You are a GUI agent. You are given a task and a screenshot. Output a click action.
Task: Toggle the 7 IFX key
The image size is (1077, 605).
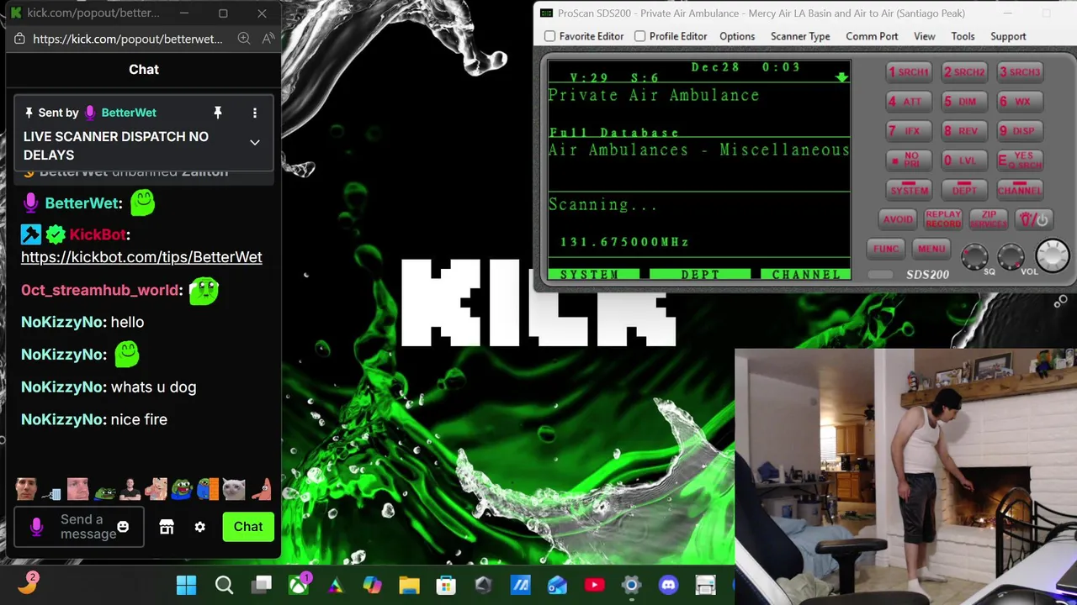[x=909, y=131]
